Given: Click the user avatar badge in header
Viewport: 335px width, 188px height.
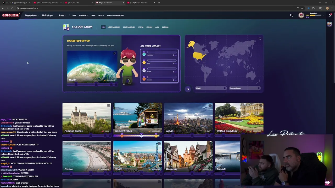Looking at the screenshot, I should point(301,15).
